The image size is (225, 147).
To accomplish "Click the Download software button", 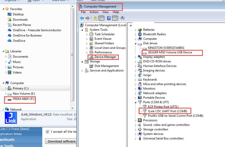I will click(x=61, y=141).
